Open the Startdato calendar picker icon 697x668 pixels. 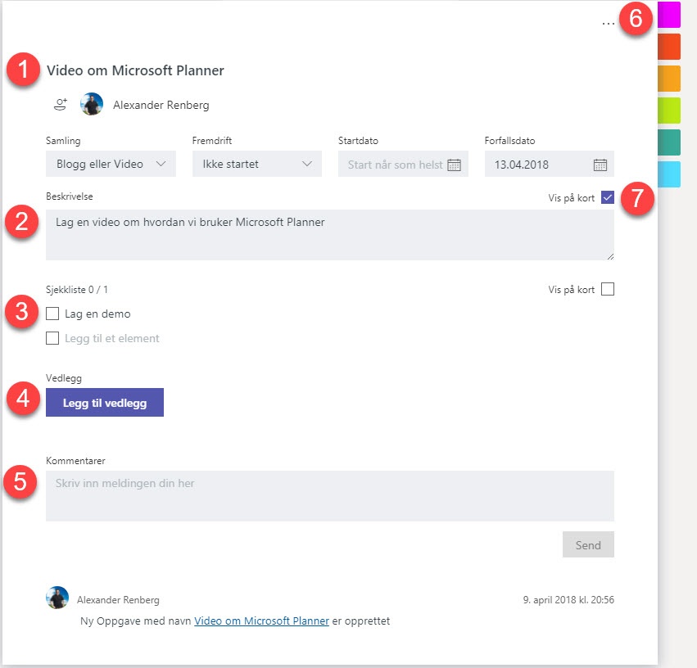click(454, 165)
